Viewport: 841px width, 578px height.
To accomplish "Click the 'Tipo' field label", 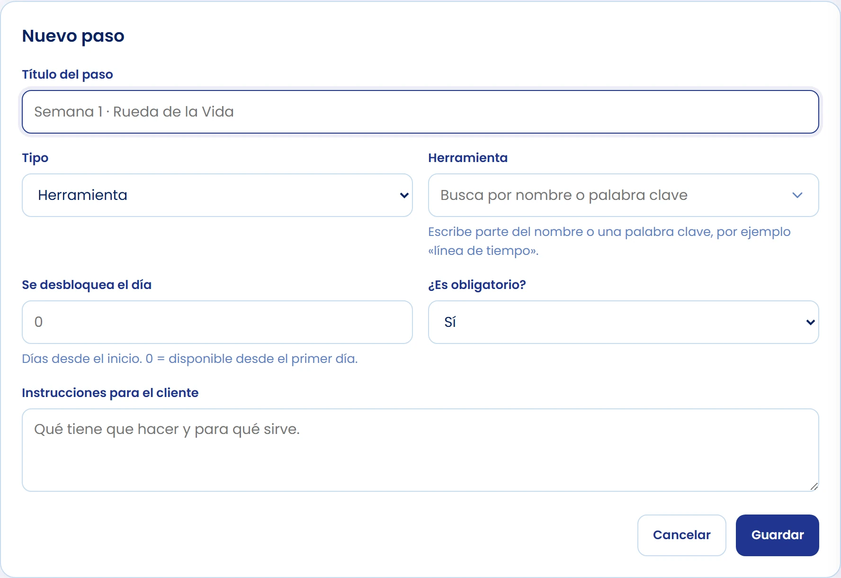I will [35, 158].
